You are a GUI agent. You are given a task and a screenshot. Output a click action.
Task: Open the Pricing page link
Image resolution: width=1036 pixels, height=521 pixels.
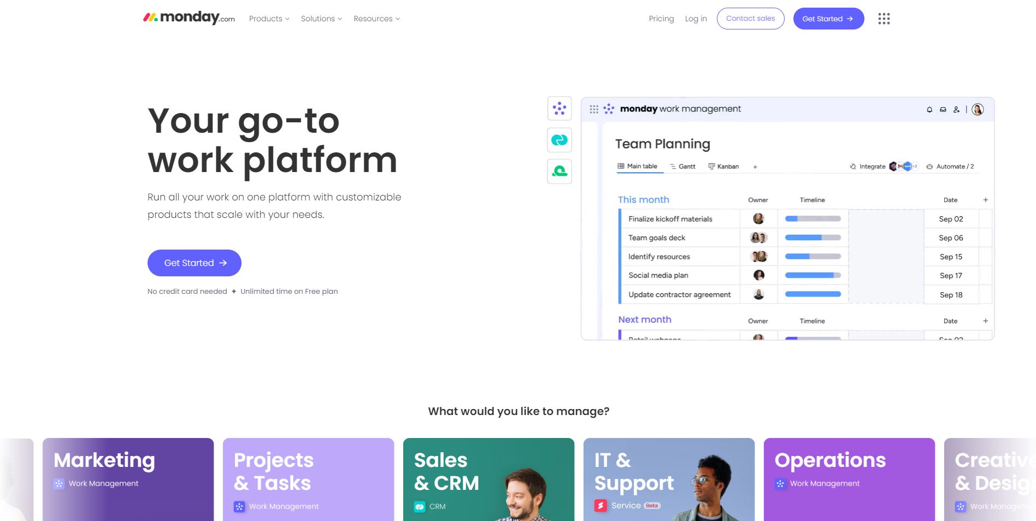click(661, 19)
